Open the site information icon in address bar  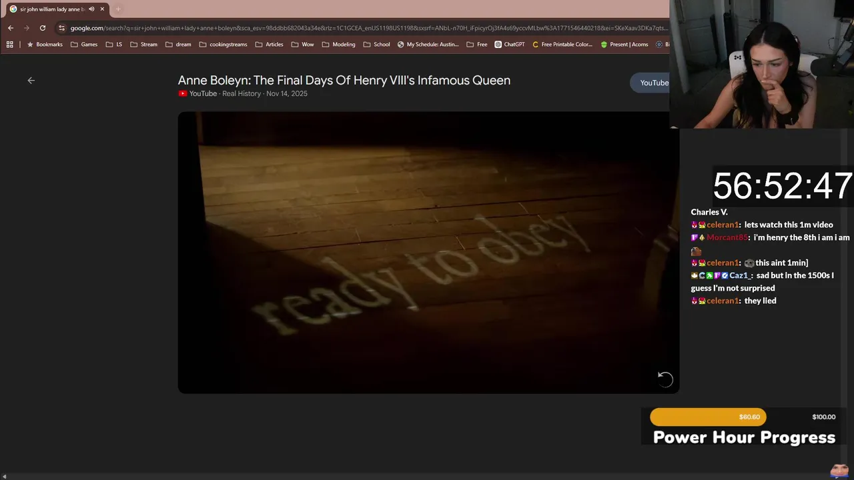[61, 28]
